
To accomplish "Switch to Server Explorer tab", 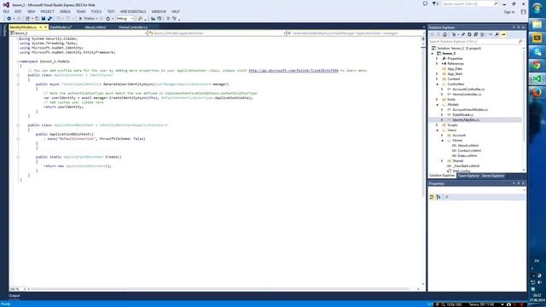I will [x=492, y=176].
